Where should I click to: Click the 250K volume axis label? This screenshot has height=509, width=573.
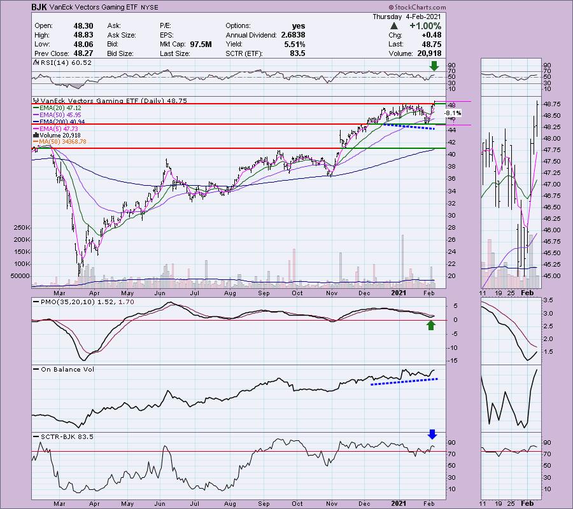tap(22, 228)
